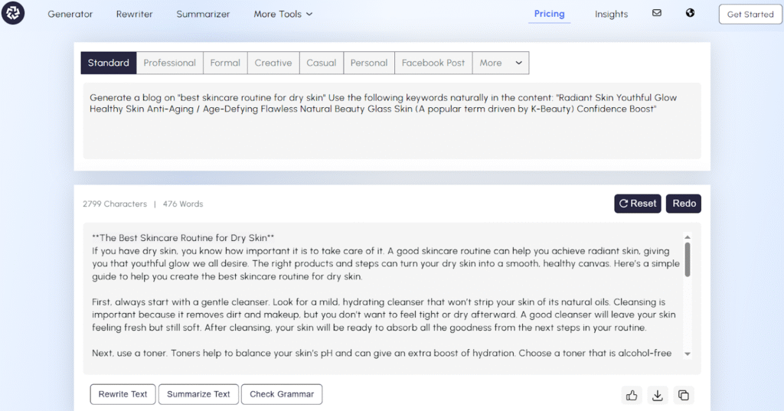Download the generated text
The height and width of the screenshot is (411, 784).
[x=657, y=395]
